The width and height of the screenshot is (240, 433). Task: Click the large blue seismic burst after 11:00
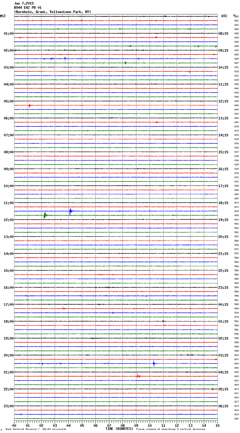pyautogui.click(x=70, y=211)
